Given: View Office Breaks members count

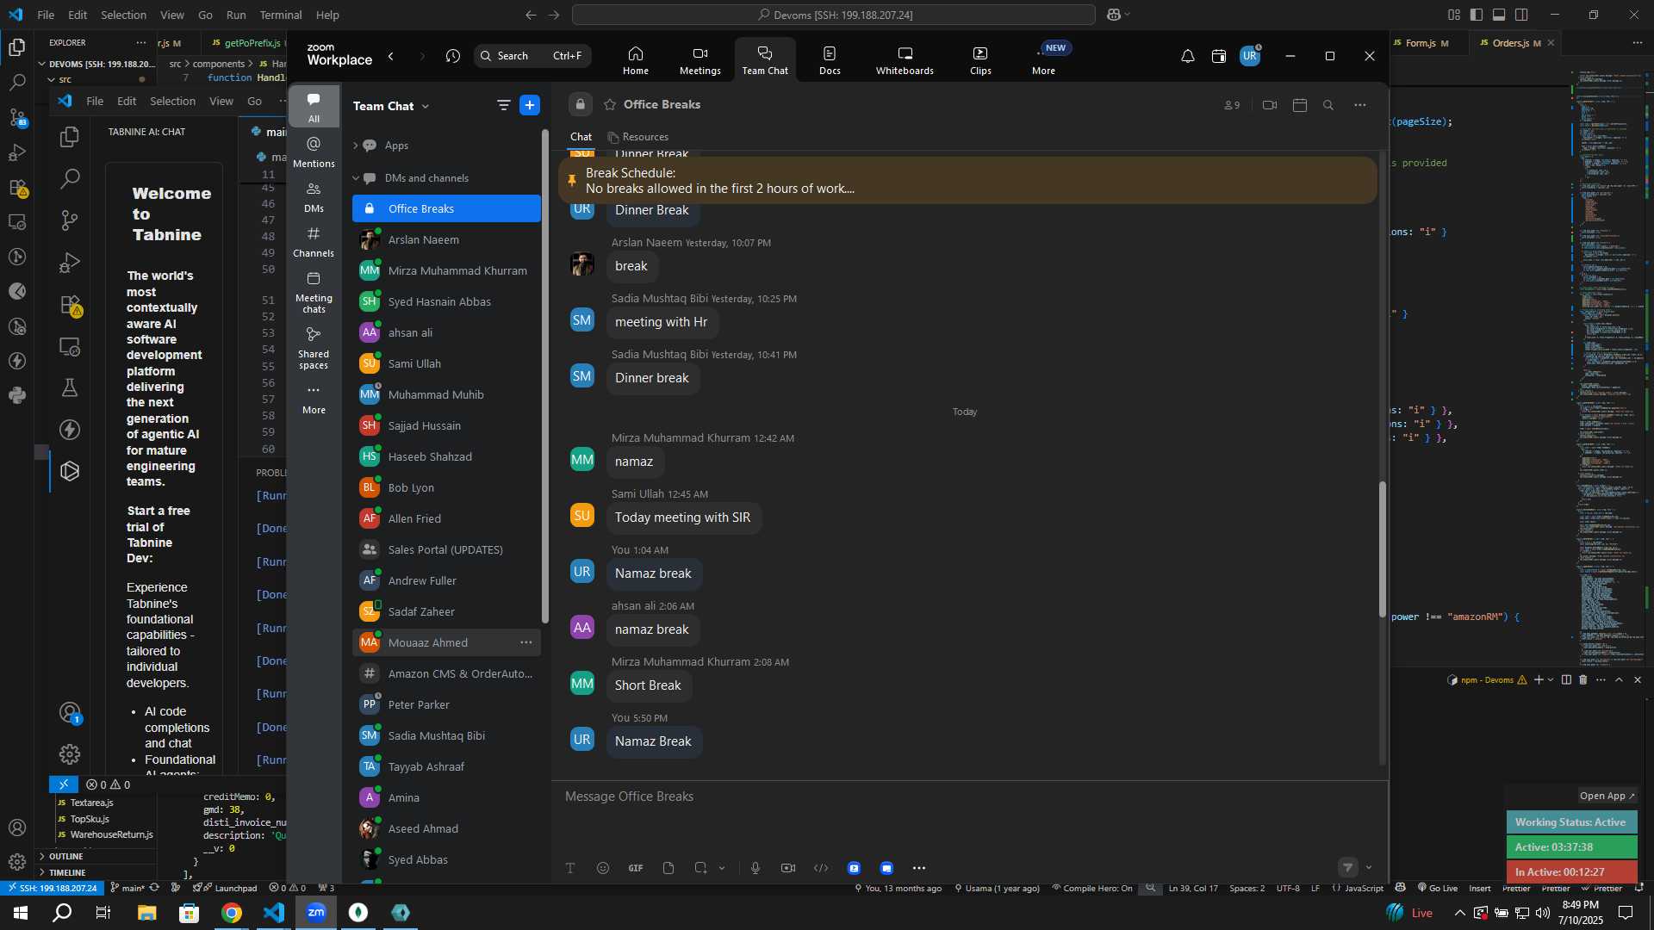Looking at the screenshot, I should point(1232,105).
